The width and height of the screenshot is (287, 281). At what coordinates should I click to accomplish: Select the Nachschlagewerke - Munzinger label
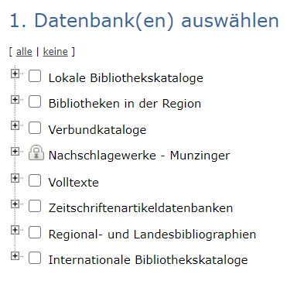(139, 156)
